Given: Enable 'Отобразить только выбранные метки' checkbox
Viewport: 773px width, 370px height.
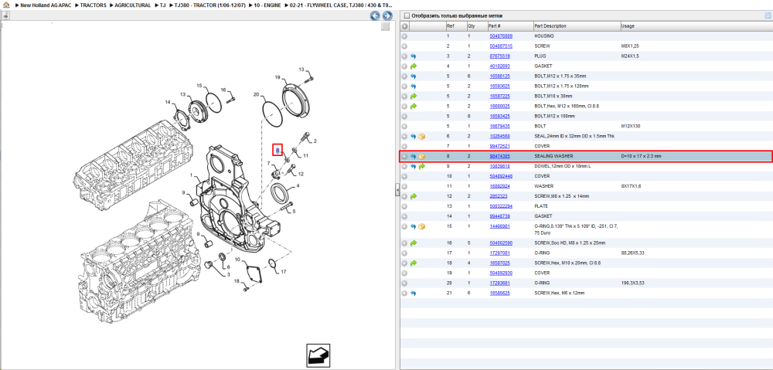Looking at the screenshot, I should [x=405, y=15].
